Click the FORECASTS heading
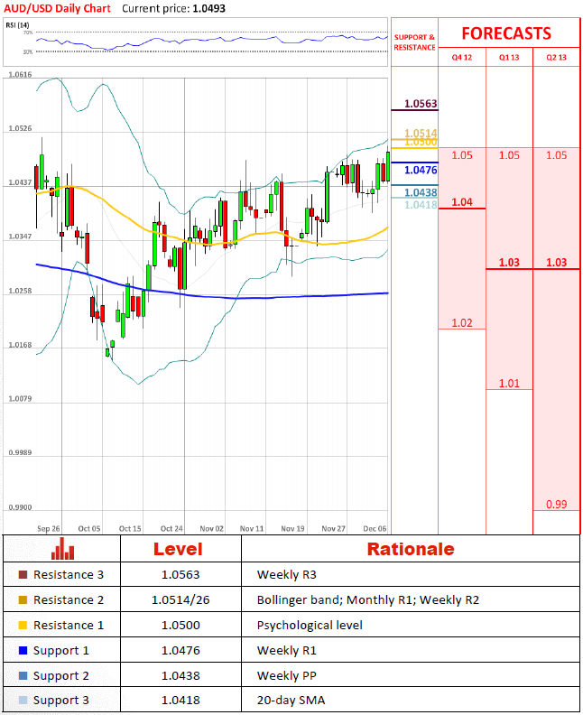The height and width of the screenshot is (715, 583). 506,33
